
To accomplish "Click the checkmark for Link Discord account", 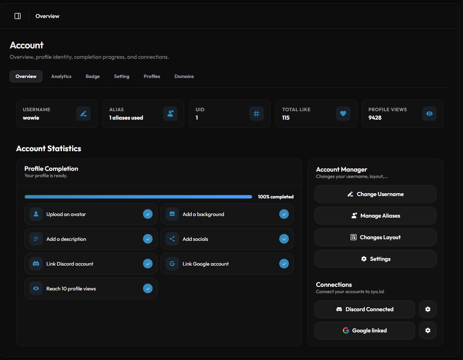I will pyautogui.click(x=148, y=264).
